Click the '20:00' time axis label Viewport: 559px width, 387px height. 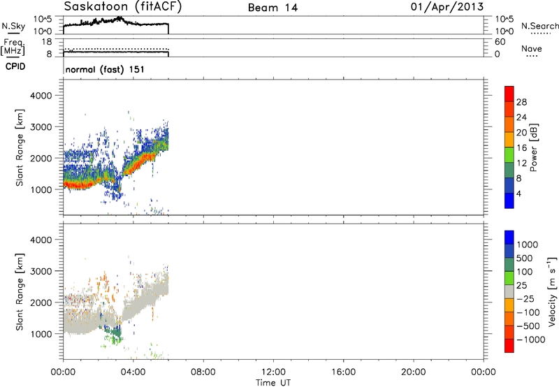[414, 372]
